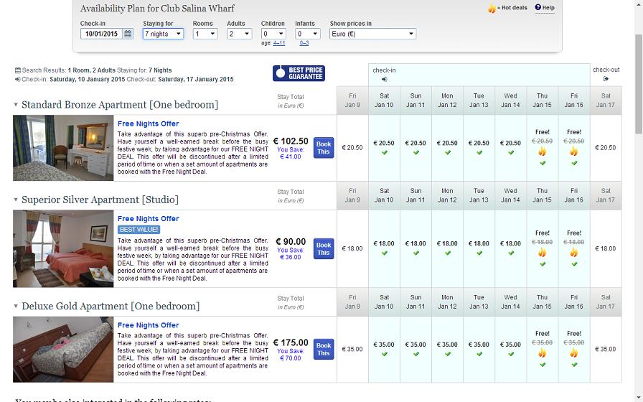Book the Superior Silver Apartment
The height and width of the screenshot is (402, 643).
(x=324, y=248)
